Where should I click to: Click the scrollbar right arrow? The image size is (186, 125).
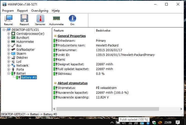(x=181, y=109)
